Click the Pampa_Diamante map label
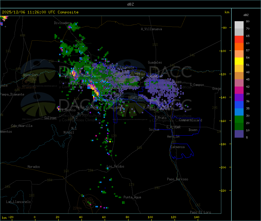261x221 pixels. (12, 94)
